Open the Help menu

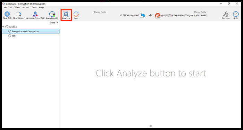pos(41,7)
